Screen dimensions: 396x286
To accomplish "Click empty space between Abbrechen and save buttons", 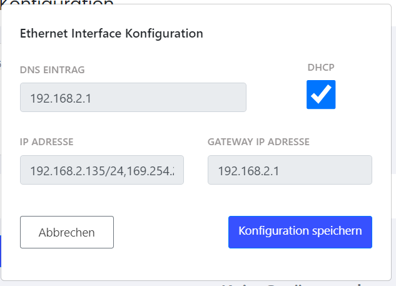I will click(170, 232).
